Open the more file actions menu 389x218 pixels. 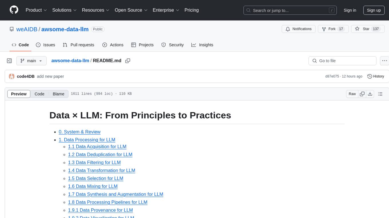[x=385, y=61]
